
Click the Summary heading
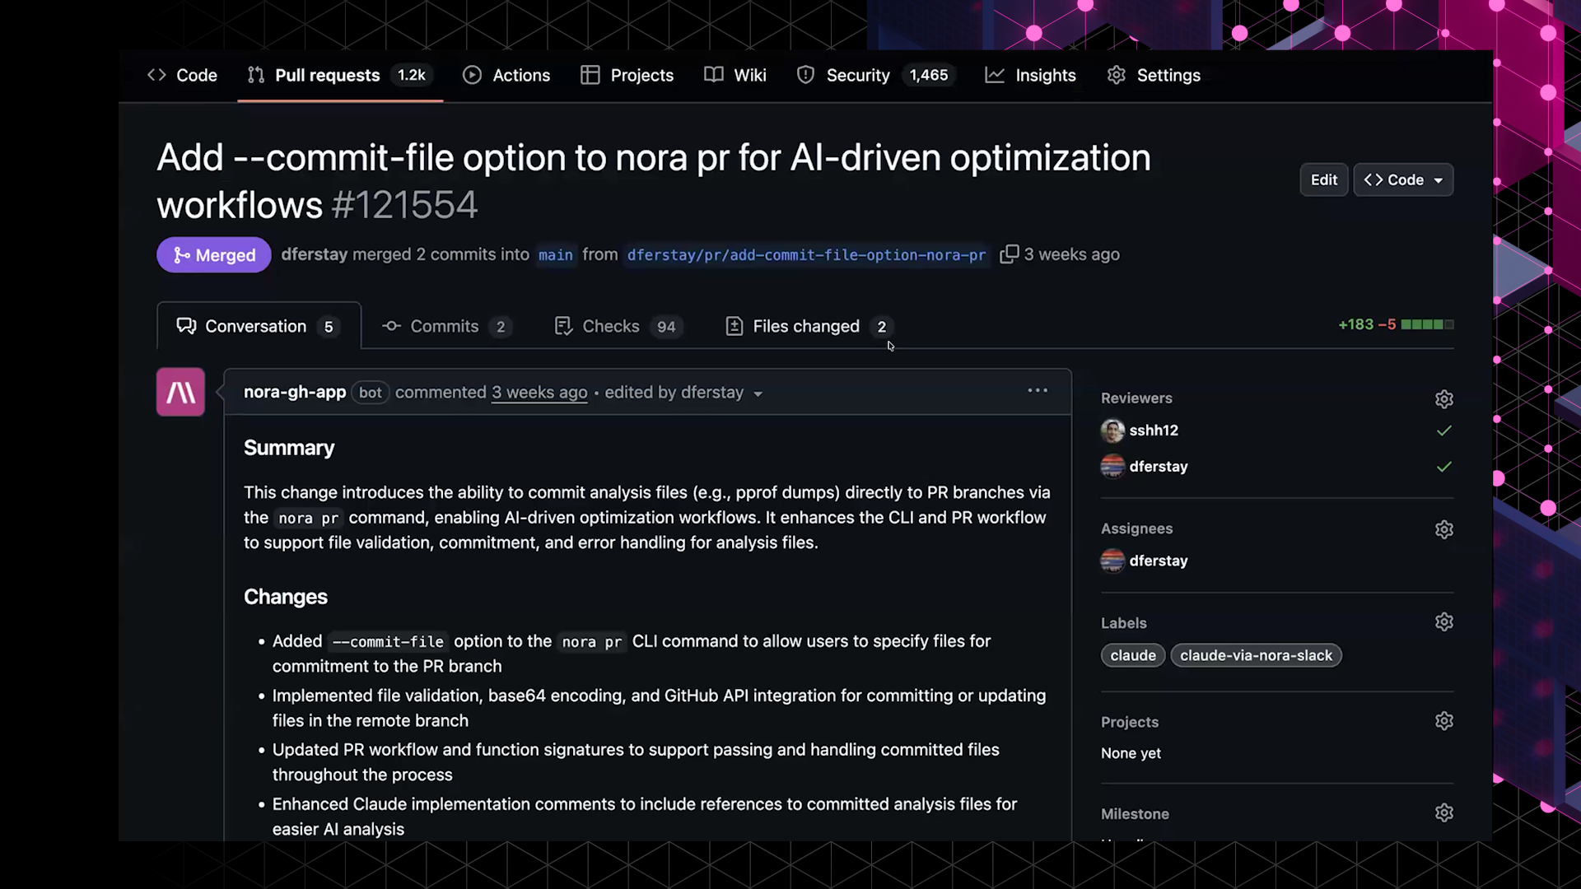(x=289, y=448)
